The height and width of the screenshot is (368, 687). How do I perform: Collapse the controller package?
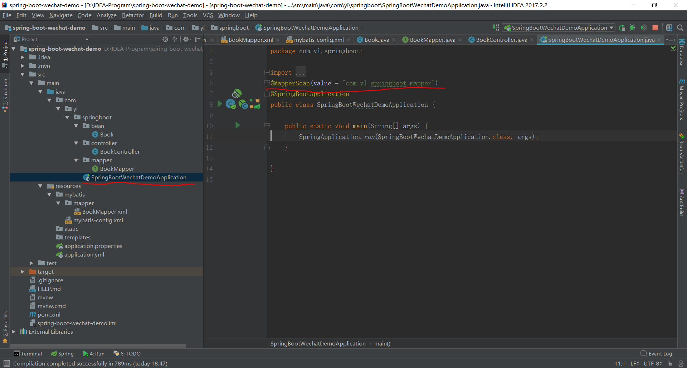(x=76, y=143)
